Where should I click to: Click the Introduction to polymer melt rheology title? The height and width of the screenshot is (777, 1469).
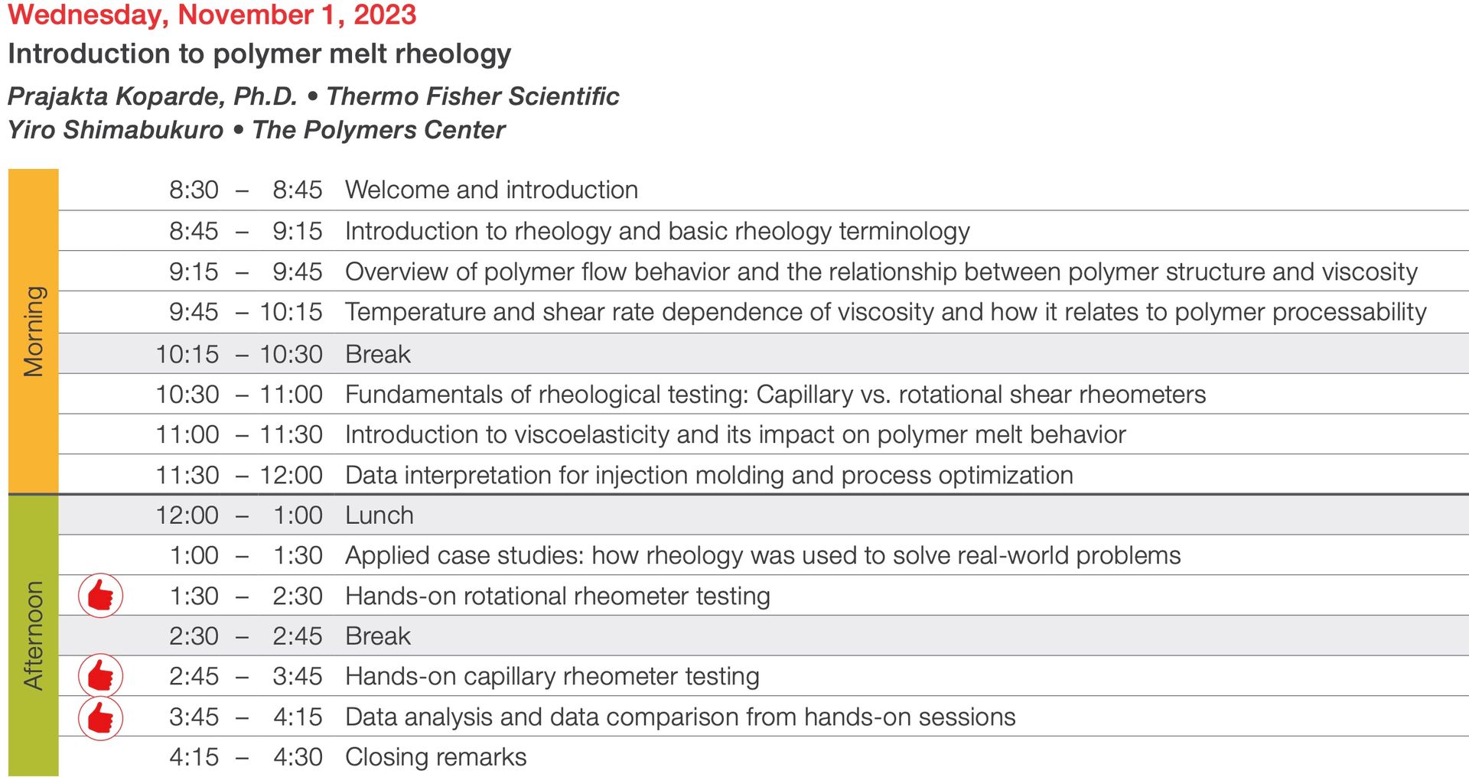259,54
